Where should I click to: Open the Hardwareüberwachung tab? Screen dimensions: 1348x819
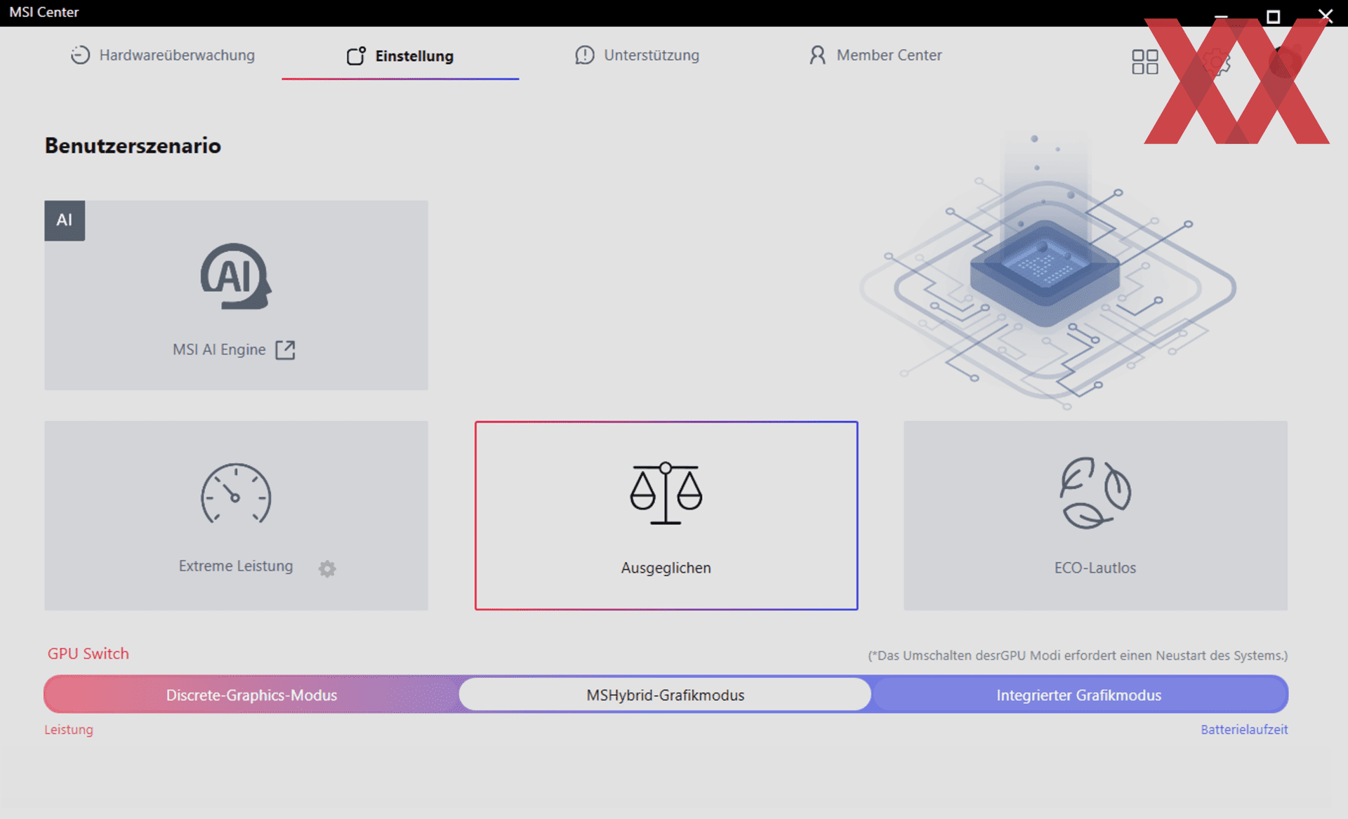pos(162,55)
